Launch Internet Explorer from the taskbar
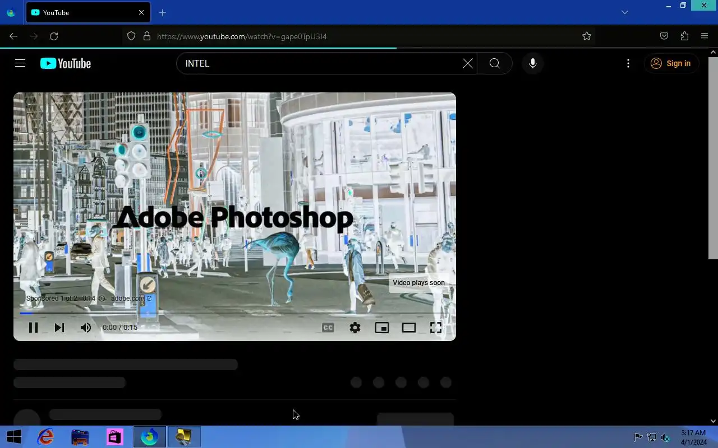The width and height of the screenshot is (718, 448). [45, 437]
